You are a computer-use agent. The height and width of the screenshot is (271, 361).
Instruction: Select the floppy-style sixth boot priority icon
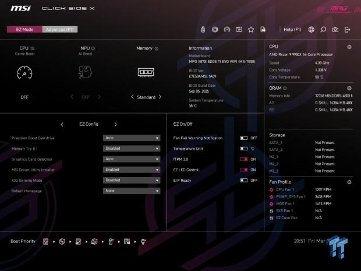(x=127, y=241)
